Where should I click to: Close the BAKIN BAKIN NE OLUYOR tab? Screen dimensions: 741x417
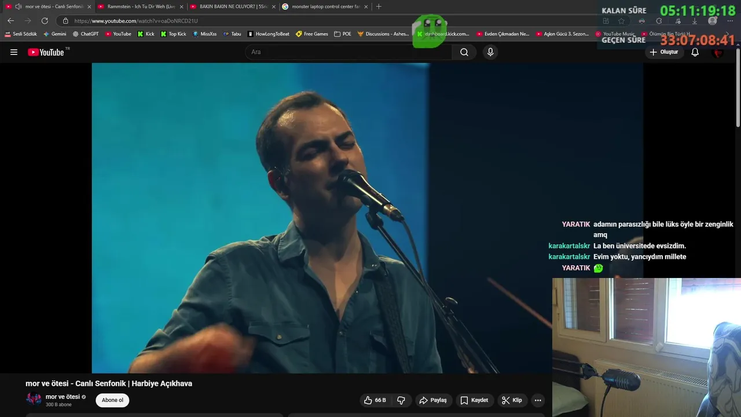tap(273, 6)
